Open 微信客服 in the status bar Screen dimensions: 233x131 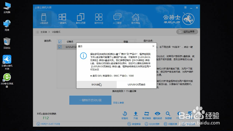pos(134,124)
